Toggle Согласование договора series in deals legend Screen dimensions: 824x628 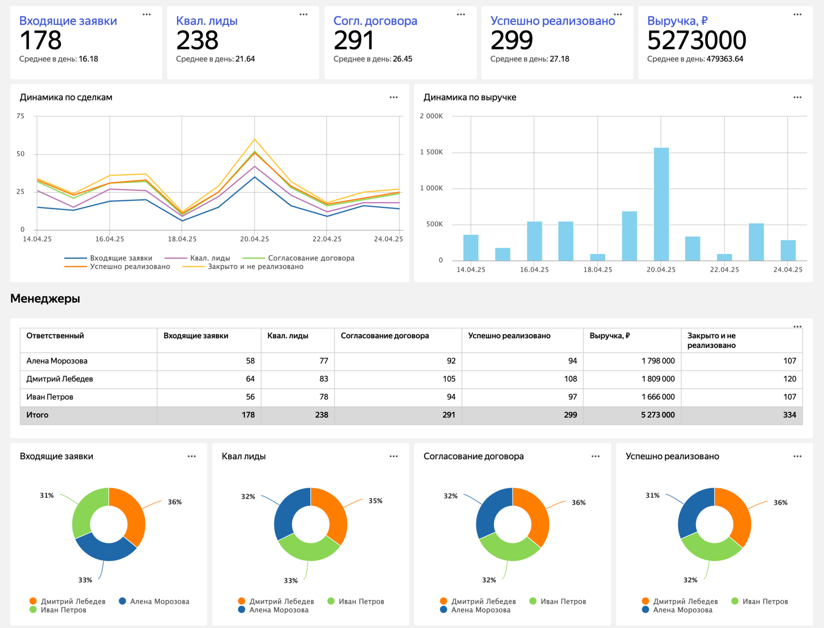[298, 258]
